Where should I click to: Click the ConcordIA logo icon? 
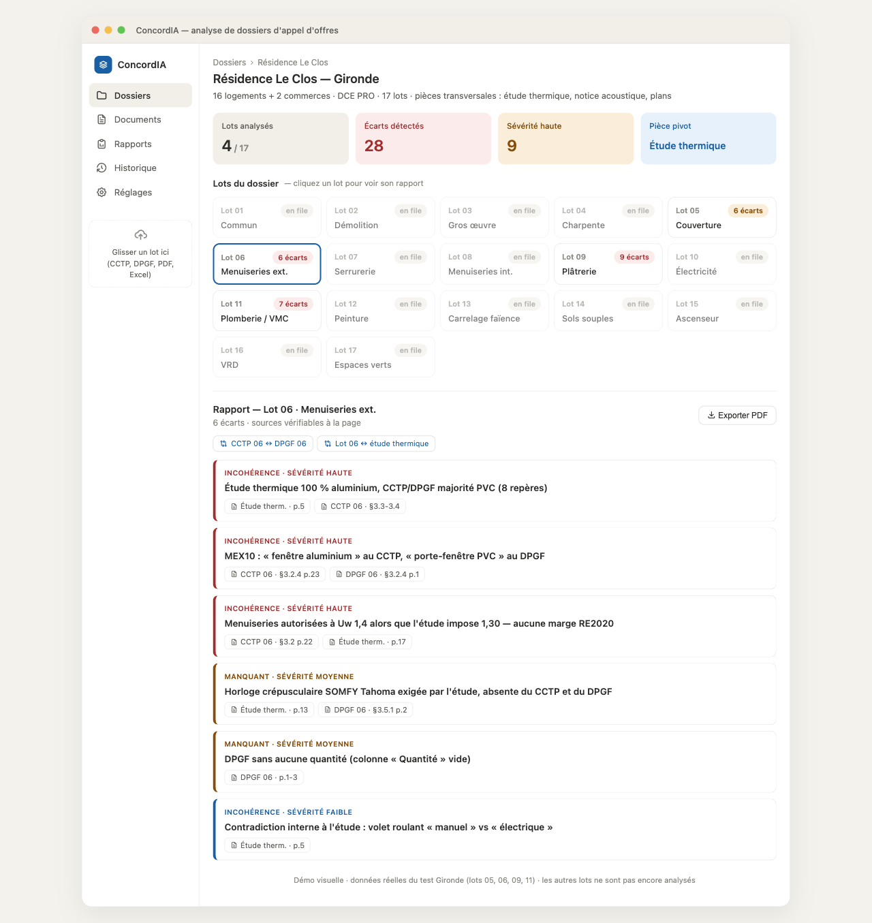pyautogui.click(x=103, y=65)
